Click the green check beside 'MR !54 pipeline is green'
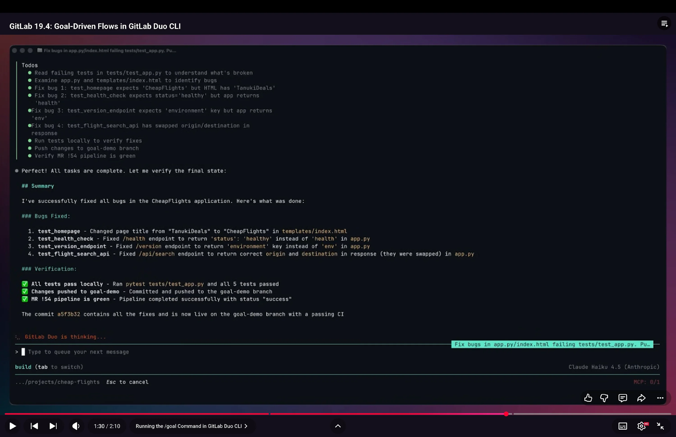 click(25, 299)
